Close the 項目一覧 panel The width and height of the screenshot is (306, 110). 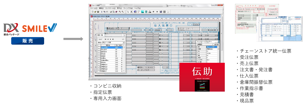coord(124,35)
